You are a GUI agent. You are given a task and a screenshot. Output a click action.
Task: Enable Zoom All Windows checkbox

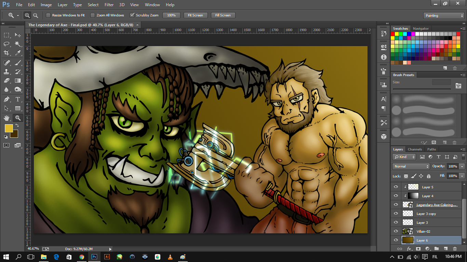click(x=93, y=15)
